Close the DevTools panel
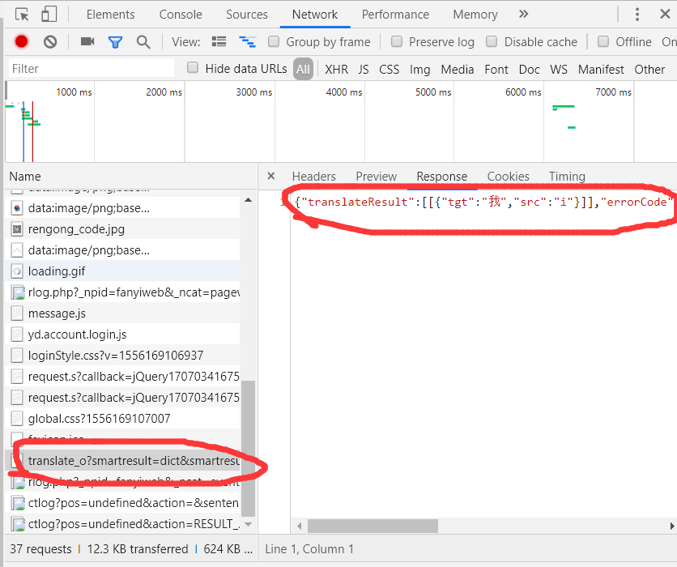The height and width of the screenshot is (567, 677). coord(665,15)
